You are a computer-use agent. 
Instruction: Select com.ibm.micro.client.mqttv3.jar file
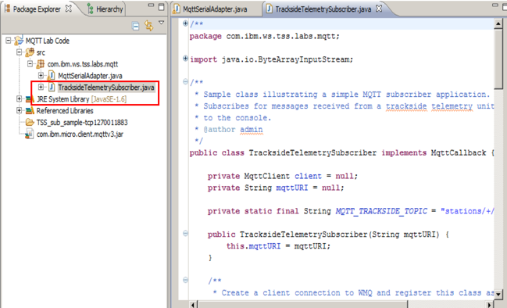(80, 134)
